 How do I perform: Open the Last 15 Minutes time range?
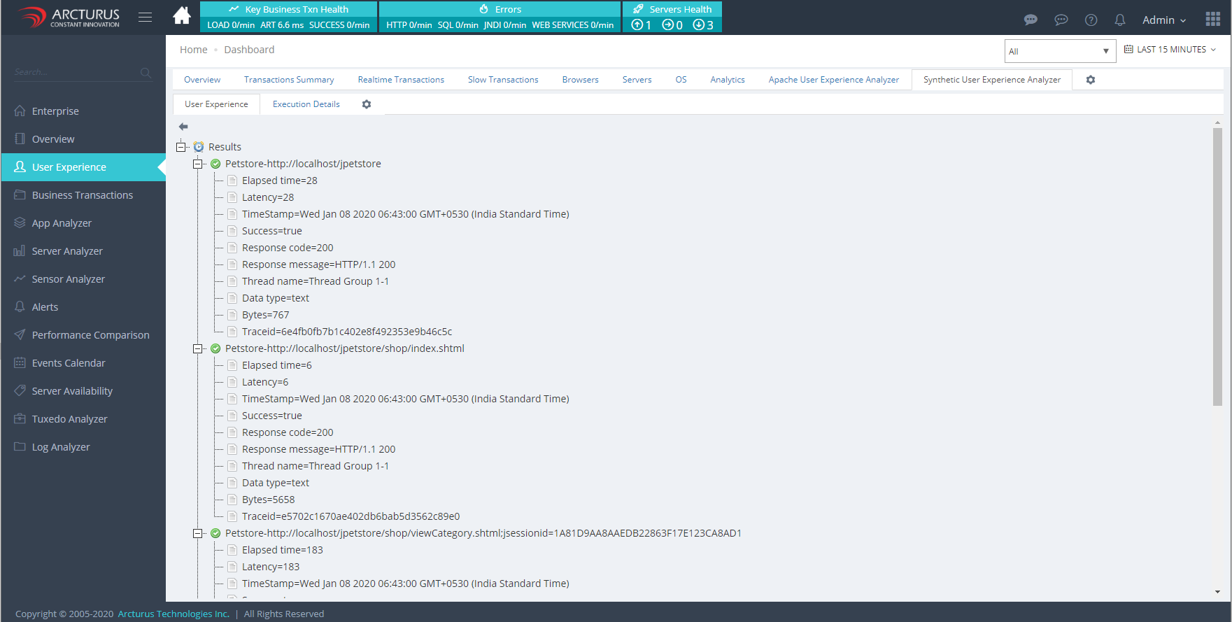[x=1170, y=50]
